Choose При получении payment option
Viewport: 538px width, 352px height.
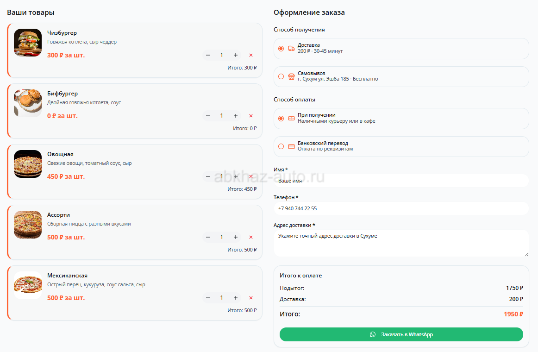pos(281,119)
